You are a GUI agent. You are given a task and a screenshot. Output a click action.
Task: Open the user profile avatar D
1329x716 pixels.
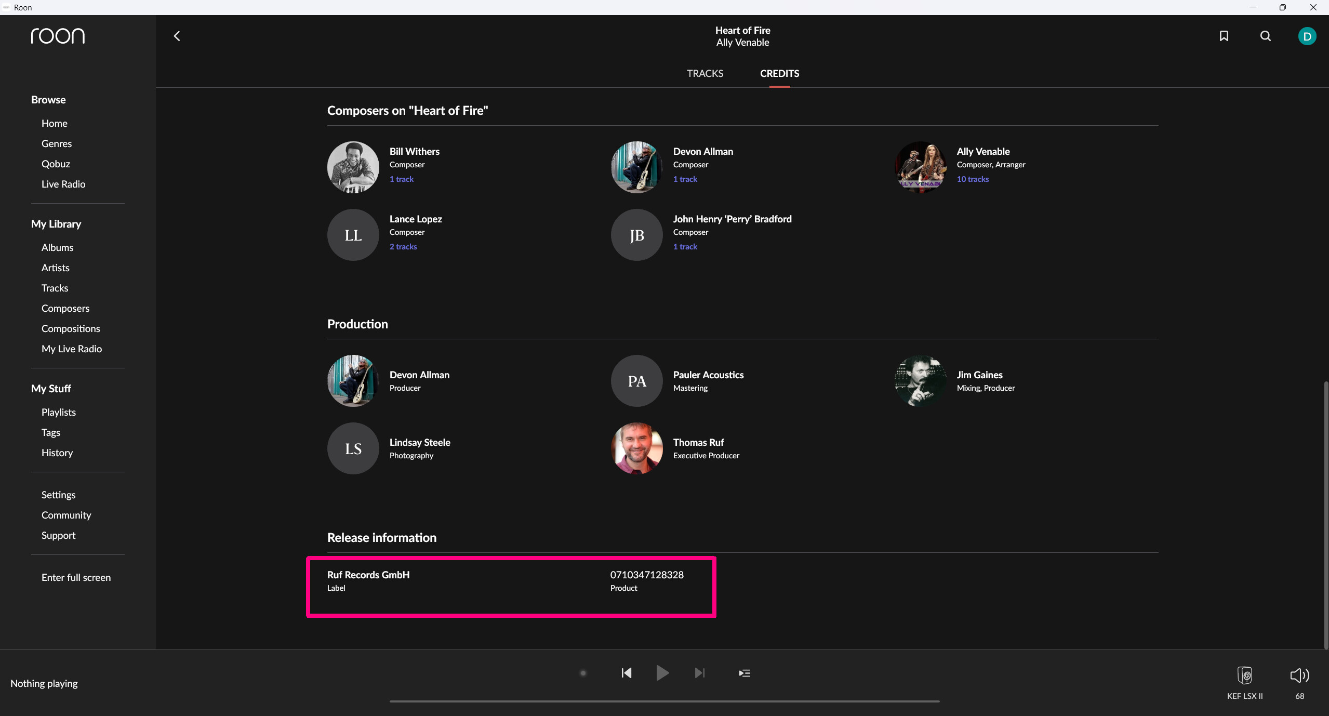pyautogui.click(x=1307, y=36)
